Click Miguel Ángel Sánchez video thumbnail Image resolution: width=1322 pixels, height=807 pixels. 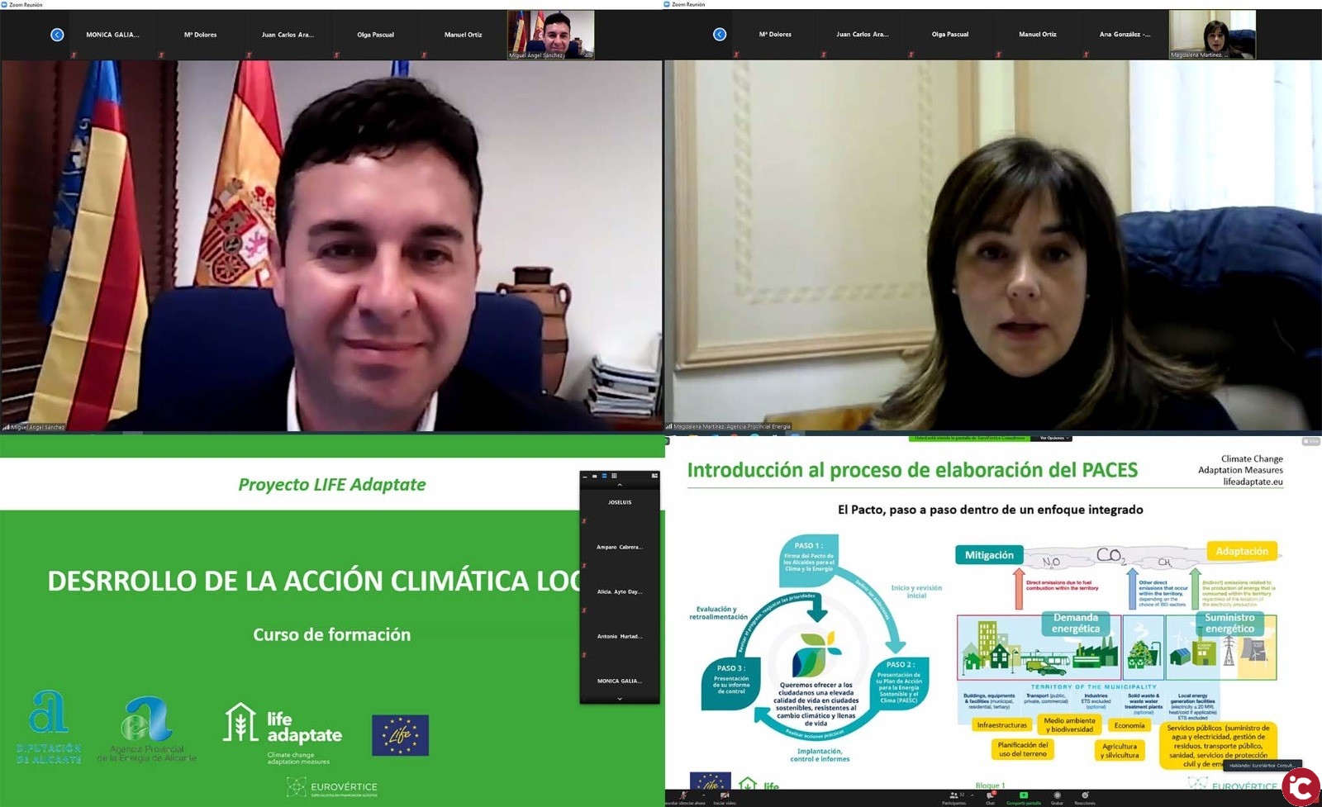pyautogui.click(x=550, y=35)
